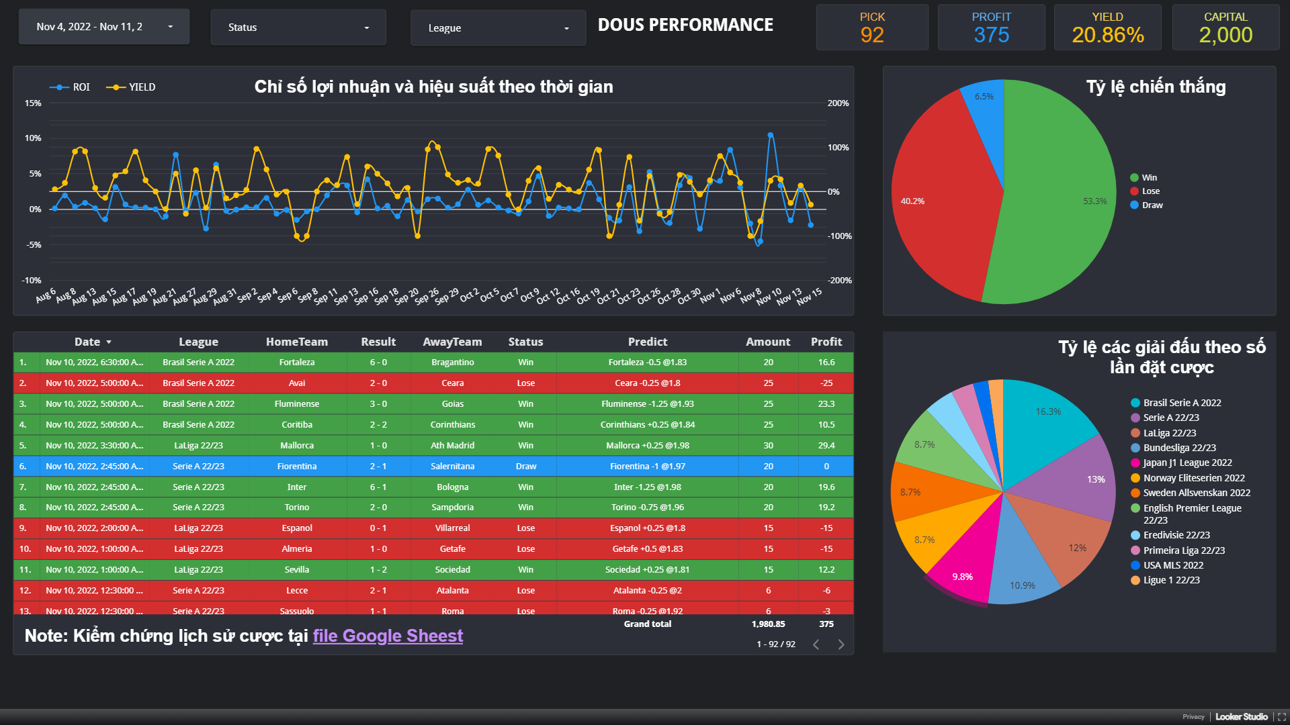Image resolution: width=1290 pixels, height=725 pixels.
Task: Open the file Google Sheest link
Action: pos(388,636)
